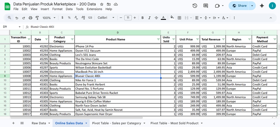Collapse the sheet tabs arrow
This screenshot has width=280, height=127.
[x=274, y=123]
